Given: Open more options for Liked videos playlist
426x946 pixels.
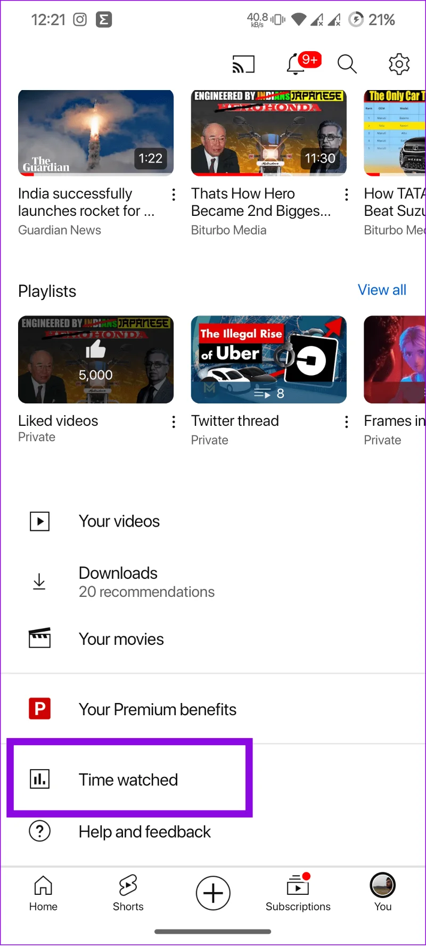Looking at the screenshot, I should (174, 422).
